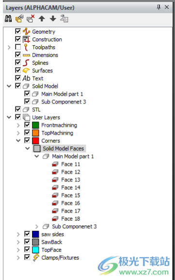Click the binoculars find icon in toolbar
This screenshot has width=175, height=280.
(8, 18)
